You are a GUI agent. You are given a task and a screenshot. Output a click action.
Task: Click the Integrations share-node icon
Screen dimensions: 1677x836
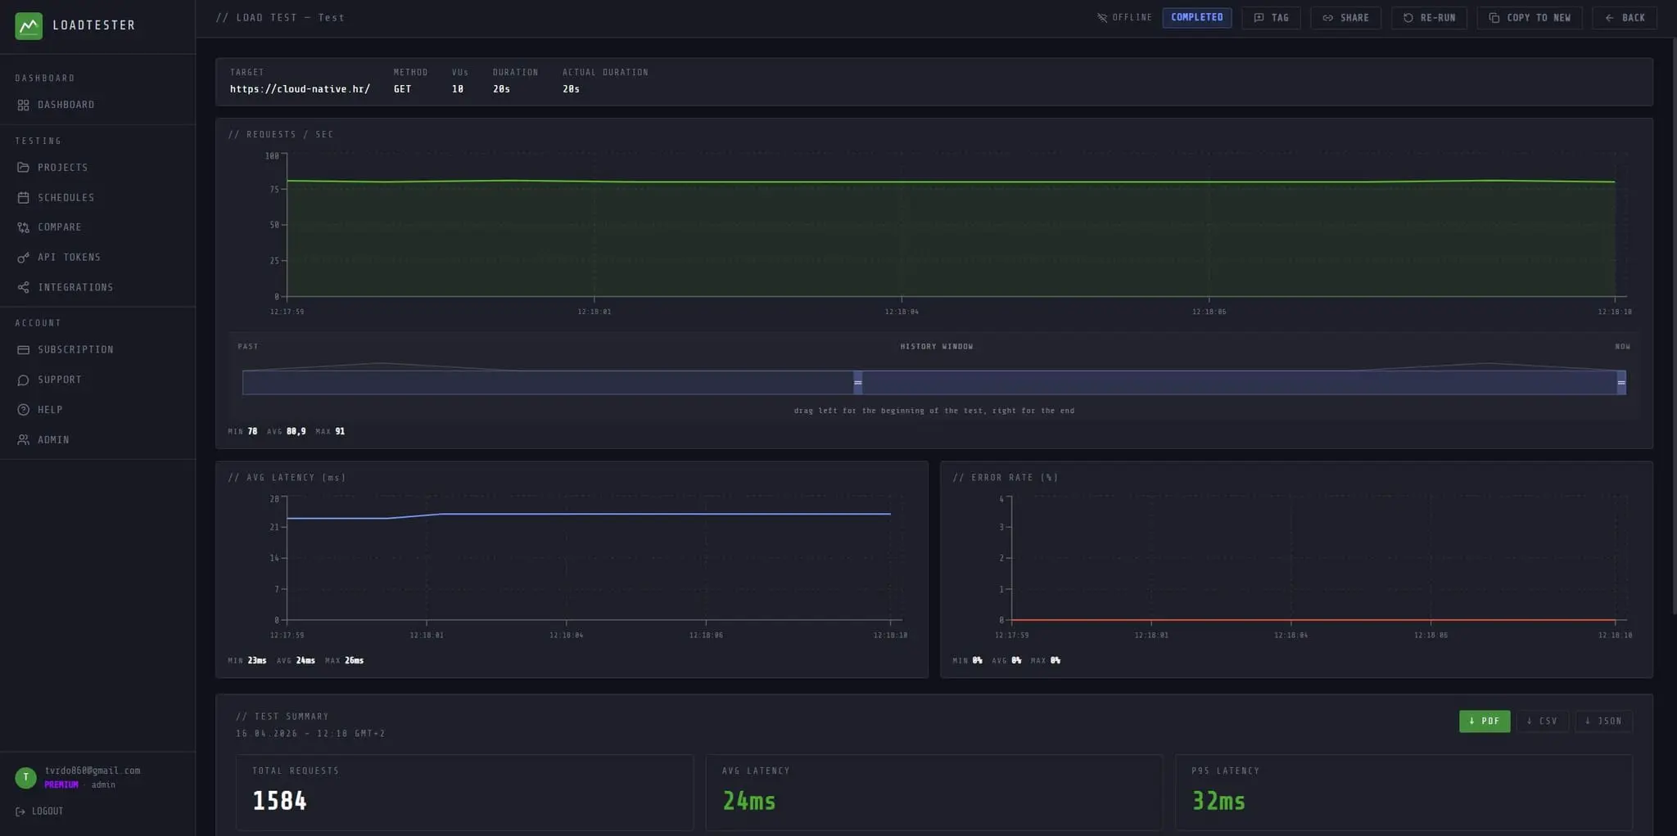tap(23, 287)
